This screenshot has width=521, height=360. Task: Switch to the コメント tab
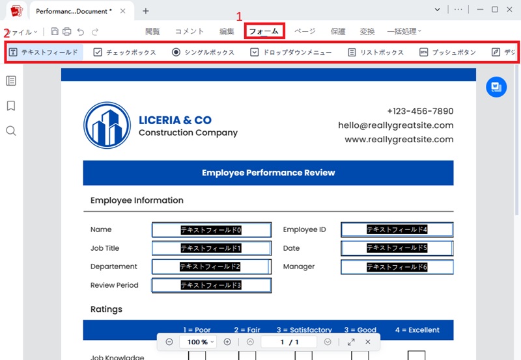click(x=190, y=31)
